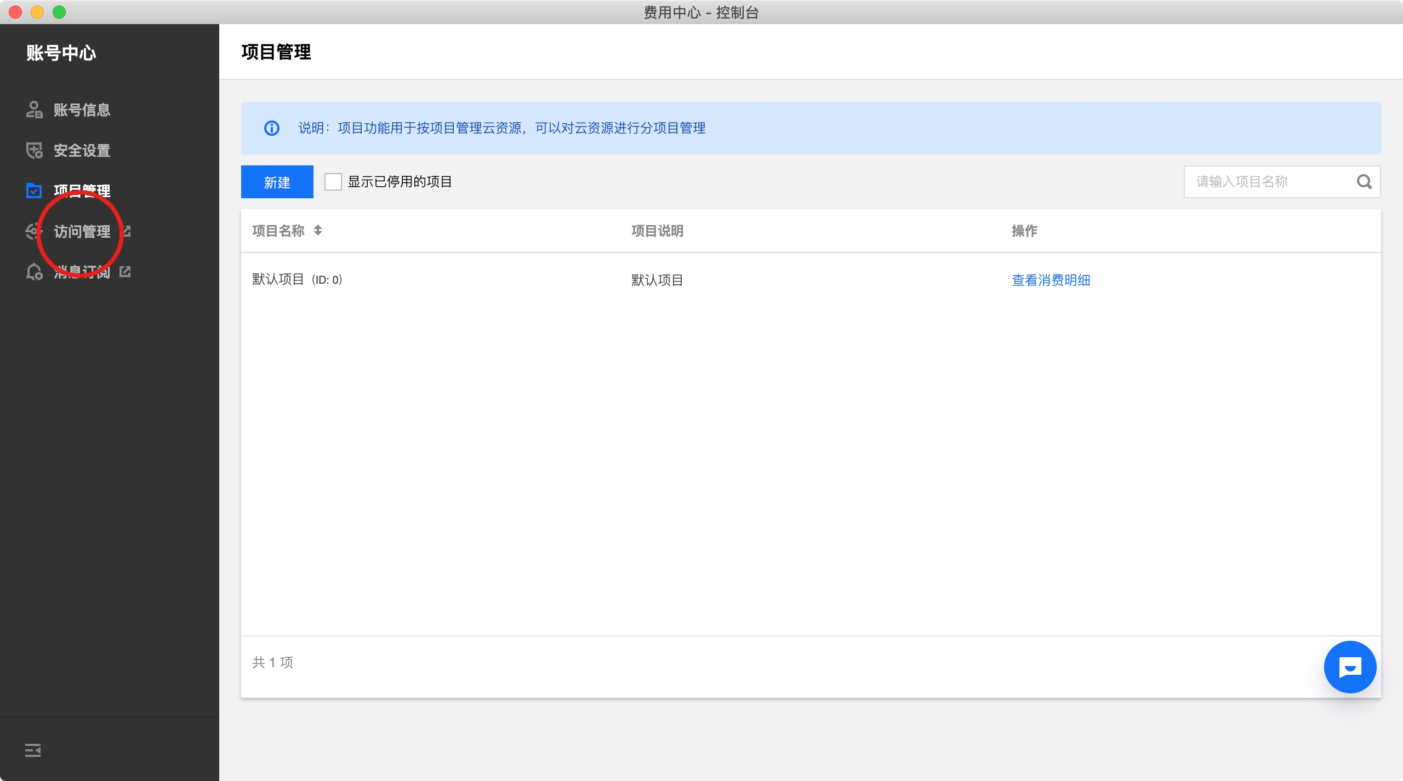Click the search magnifier icon
The width and height of the screenshot is (1403, 781).
1364,182
